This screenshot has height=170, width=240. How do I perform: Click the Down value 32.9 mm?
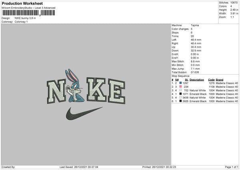[x=196, y=51]
